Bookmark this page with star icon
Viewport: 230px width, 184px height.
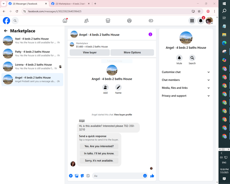(199, 11)
